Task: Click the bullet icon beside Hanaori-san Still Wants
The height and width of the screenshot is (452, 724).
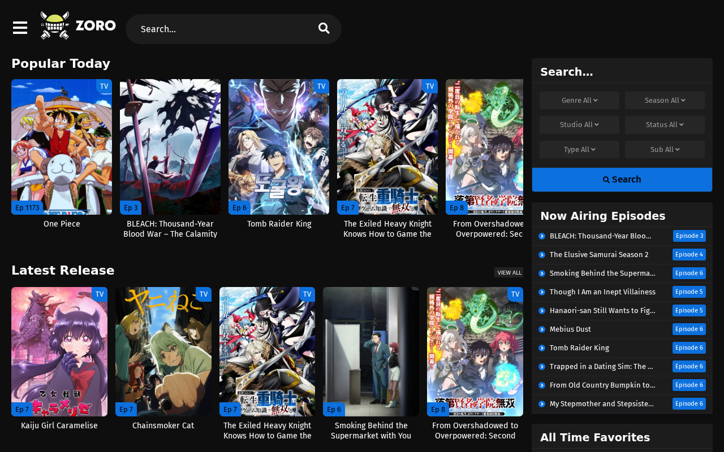Action: tap(542, 311)
